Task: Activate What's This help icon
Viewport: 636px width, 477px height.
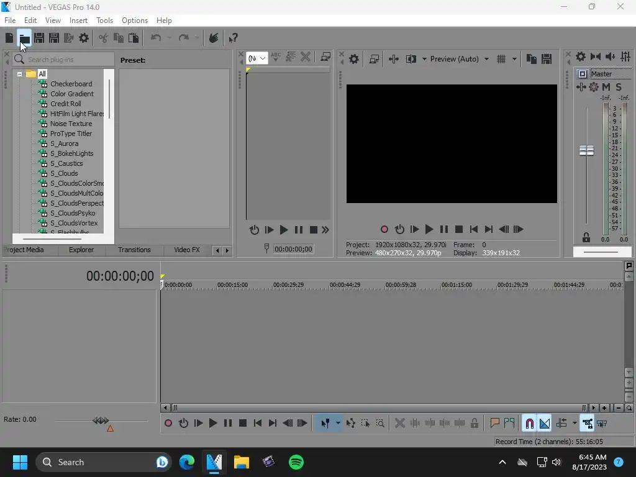Action: coord(234,38)
